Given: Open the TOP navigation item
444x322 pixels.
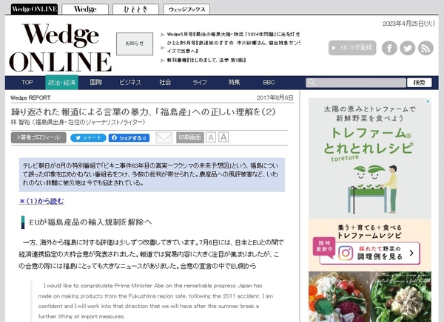Looking at the screenshot, I should 27,82.
